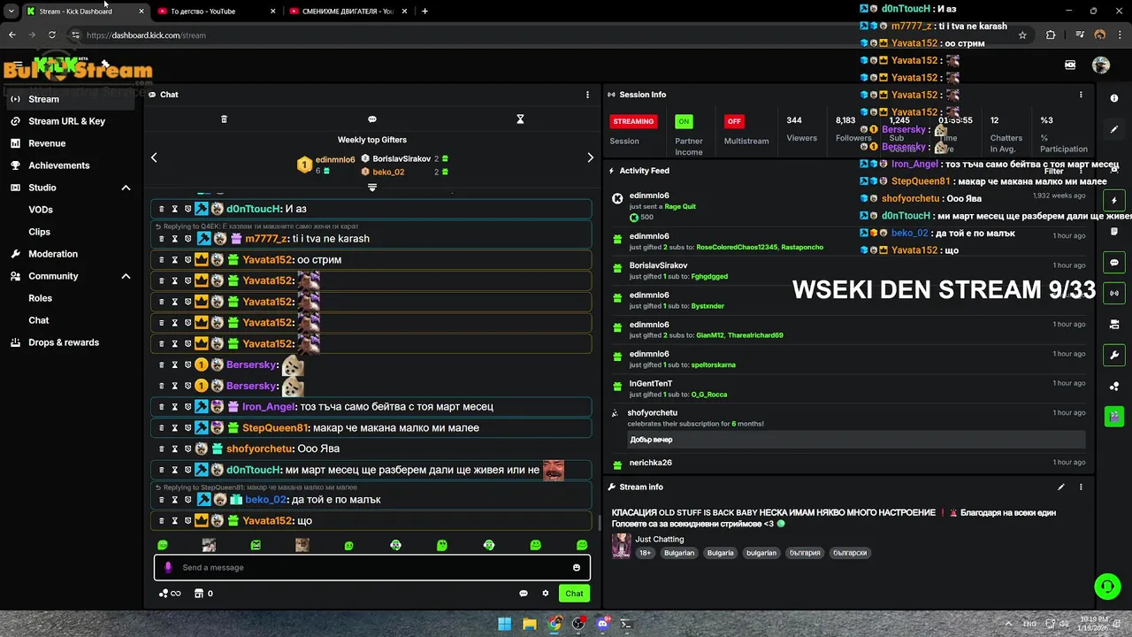1132x637 pixels.
Task: Click username Yavata152 on the 'що' message
Action: tap(267, 521)
